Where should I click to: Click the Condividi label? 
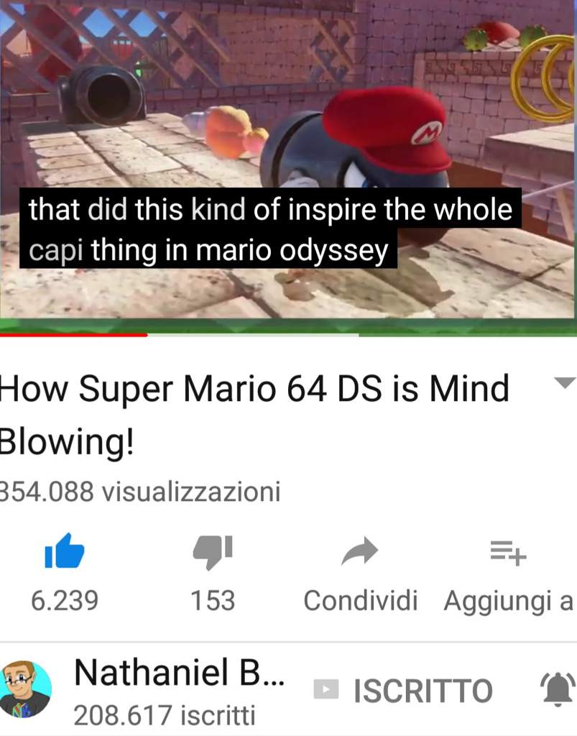click(360, 600)
